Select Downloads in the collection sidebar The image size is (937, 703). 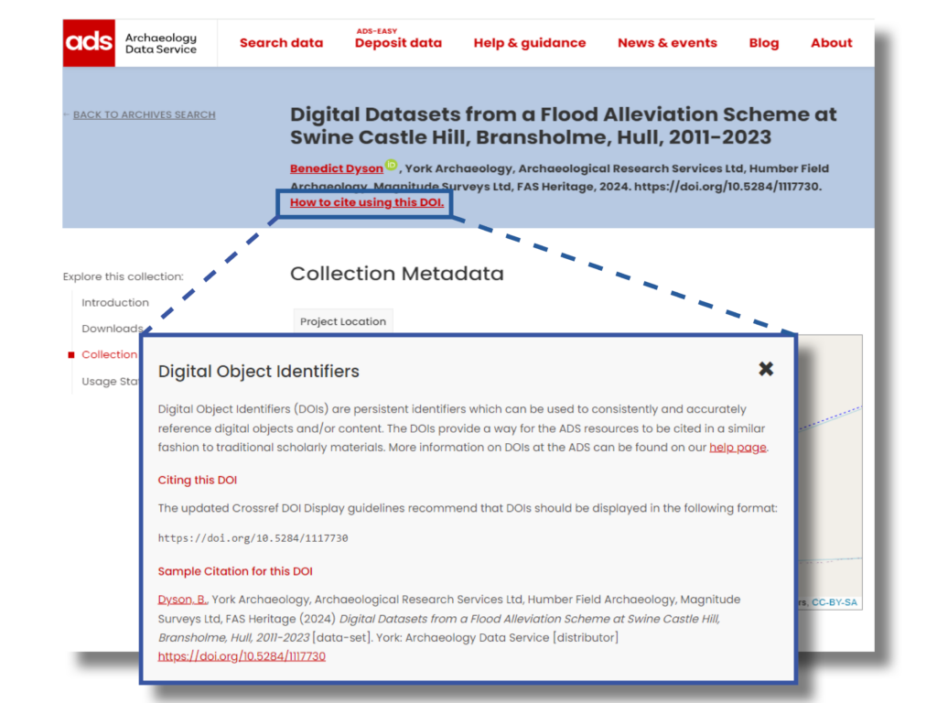(x=112, y=329)
